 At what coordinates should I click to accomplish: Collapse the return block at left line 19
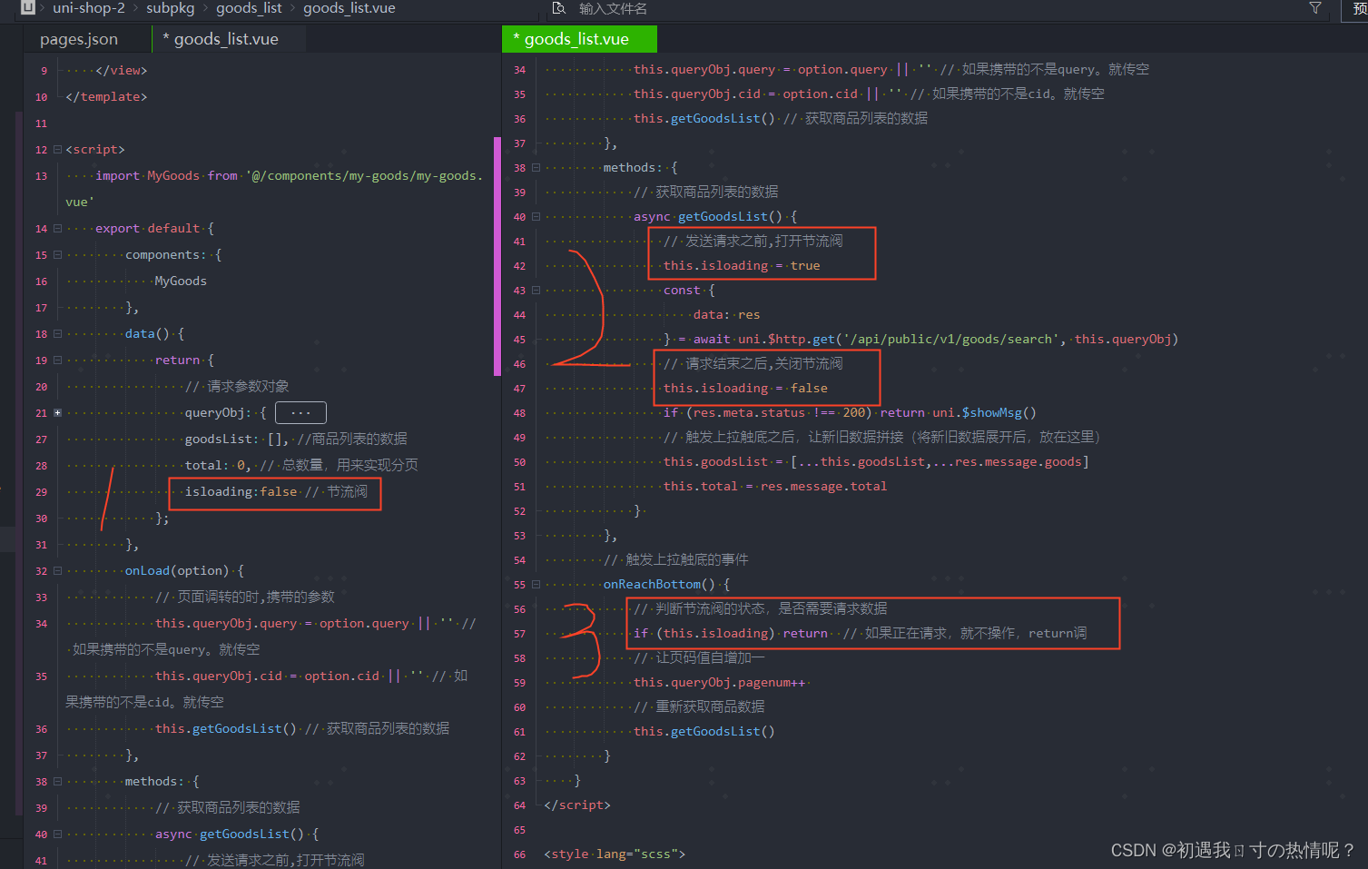(x=57, y=360)
